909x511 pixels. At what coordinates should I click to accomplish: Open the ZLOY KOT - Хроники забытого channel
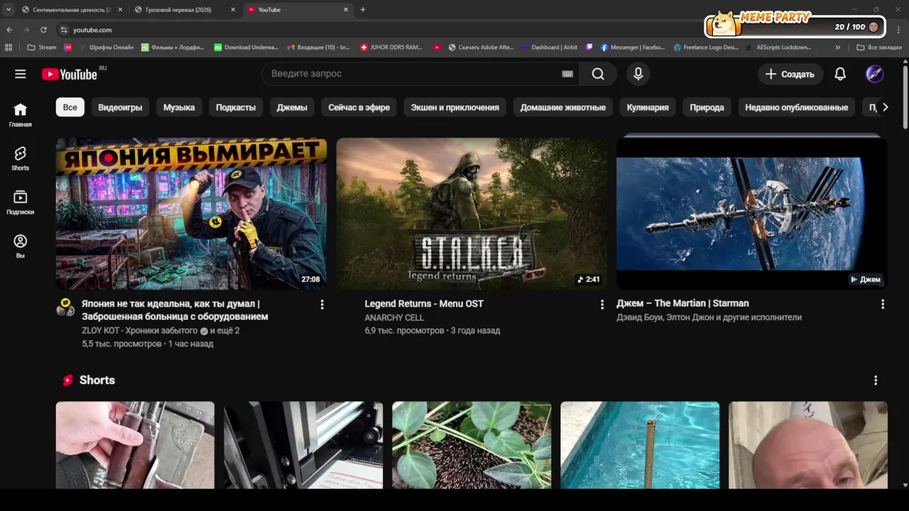[x=140, y=331]
